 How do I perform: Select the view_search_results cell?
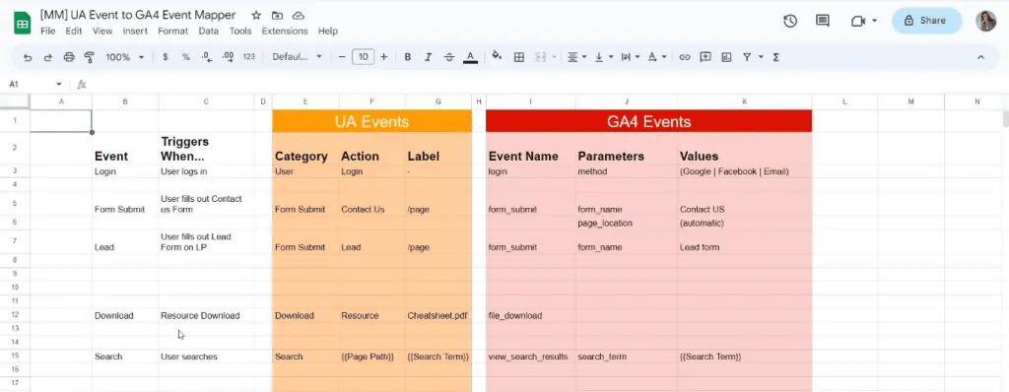click(x=530, y=357)
